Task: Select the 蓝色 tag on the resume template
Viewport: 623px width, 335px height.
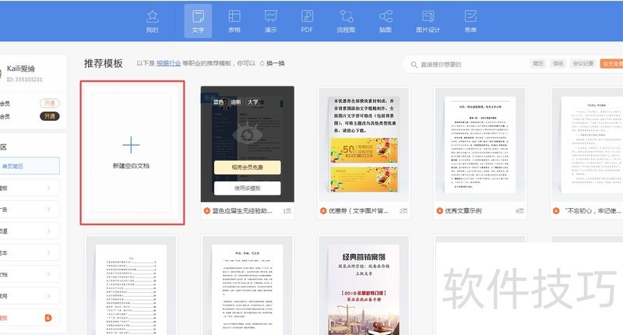Action: (219, 102)
